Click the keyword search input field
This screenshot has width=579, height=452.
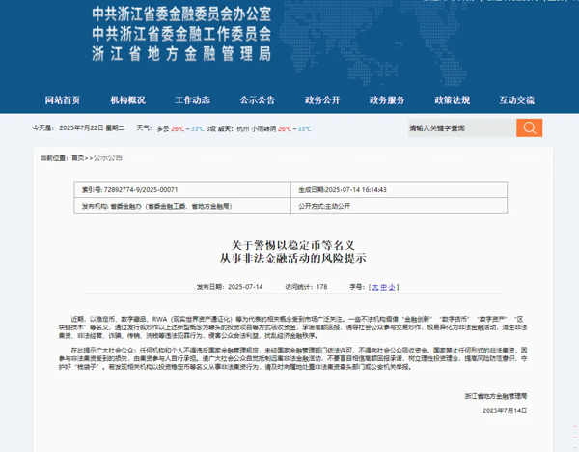pos(459,127)
